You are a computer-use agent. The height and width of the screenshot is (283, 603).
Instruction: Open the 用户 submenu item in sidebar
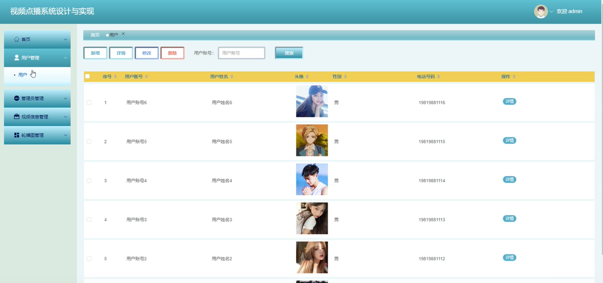tap(23, 75)
